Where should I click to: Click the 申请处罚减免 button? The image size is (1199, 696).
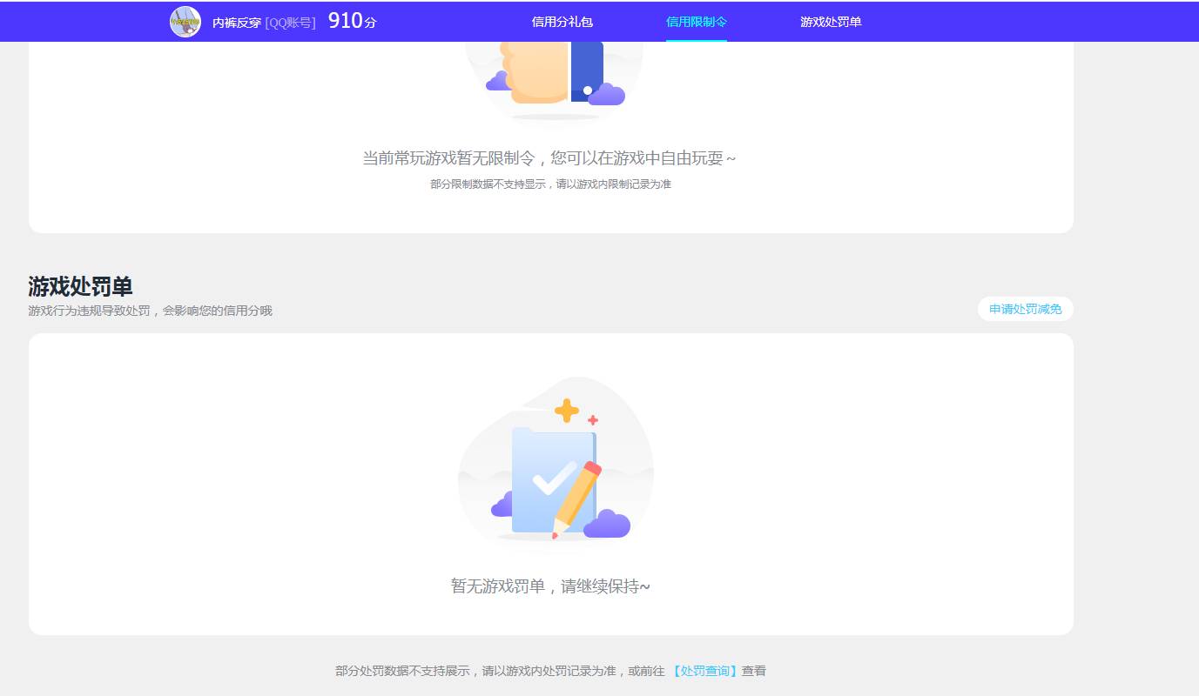coord(1025,309)
